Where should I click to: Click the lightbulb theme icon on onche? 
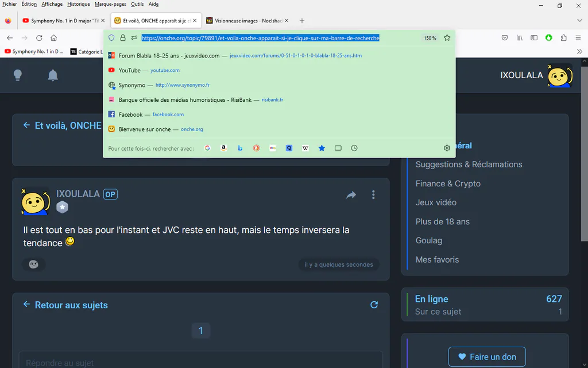(x=18, y=75)
